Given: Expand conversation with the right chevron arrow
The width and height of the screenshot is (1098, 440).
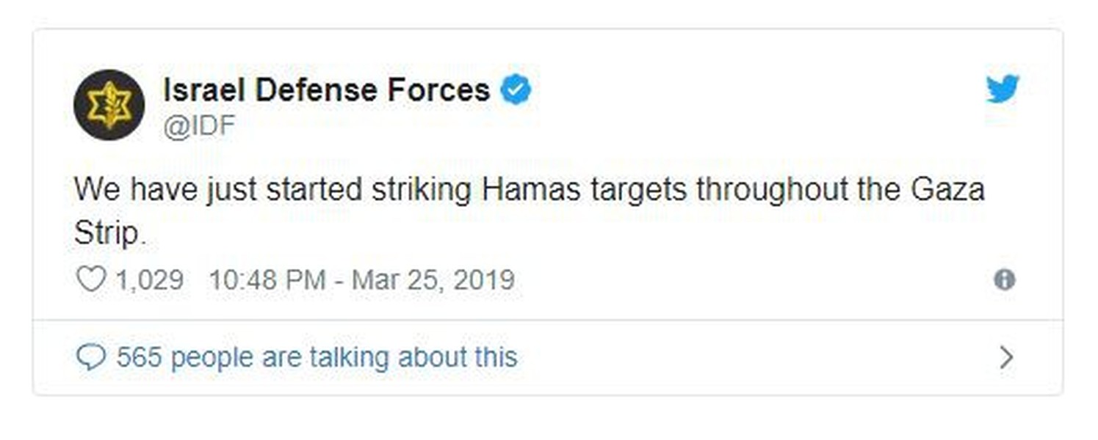Looking at the screenshot, I should (x=1006, y=357).
